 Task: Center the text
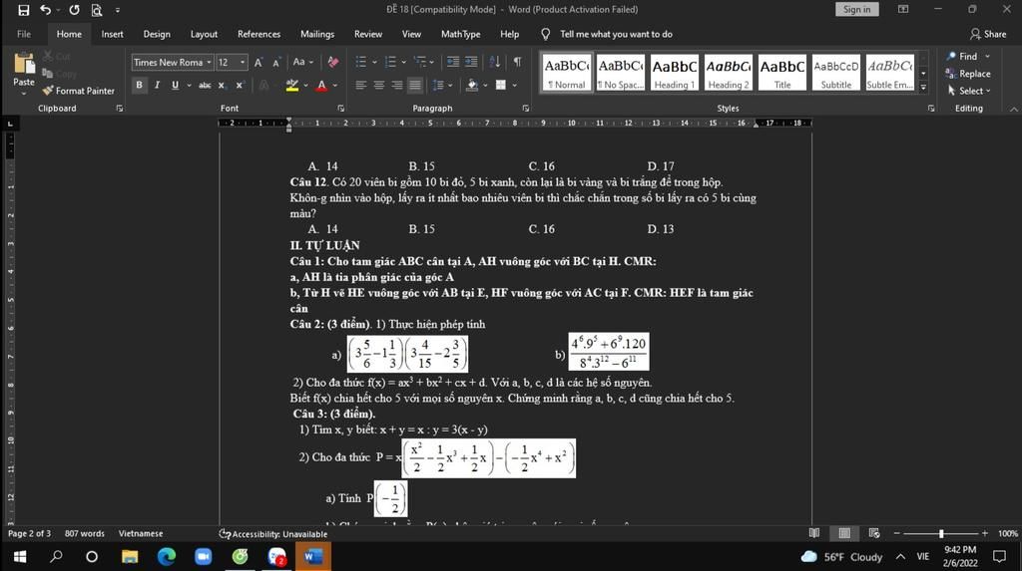(378, 86)
